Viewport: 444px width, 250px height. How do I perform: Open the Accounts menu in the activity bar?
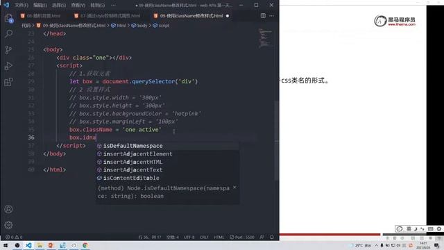point(8,209)
